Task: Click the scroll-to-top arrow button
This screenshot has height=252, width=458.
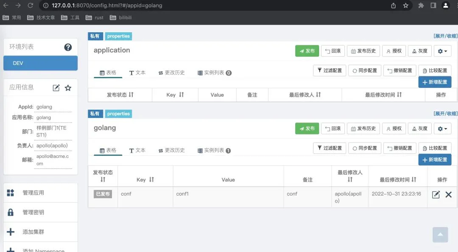Action: tap(440, 235)
